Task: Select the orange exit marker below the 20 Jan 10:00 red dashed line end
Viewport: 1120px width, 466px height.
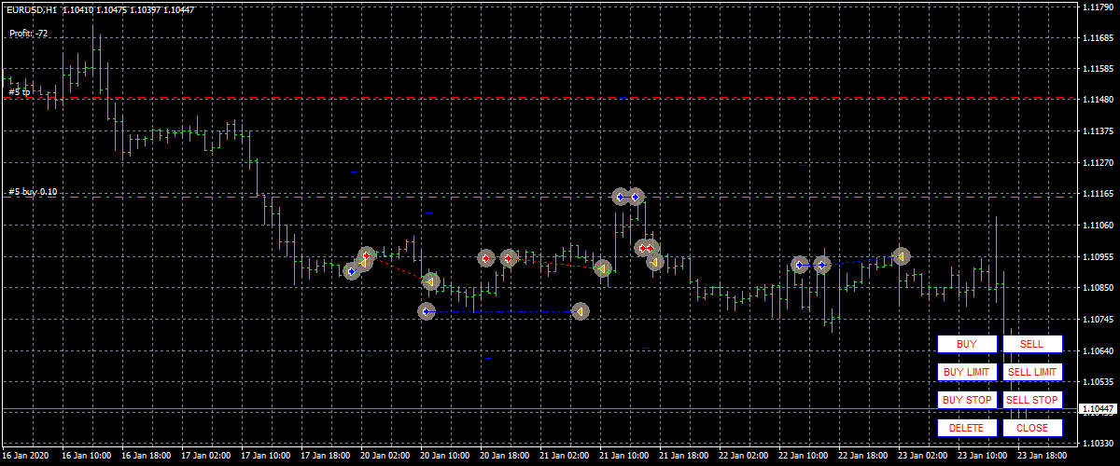Action: pos(430,281)
